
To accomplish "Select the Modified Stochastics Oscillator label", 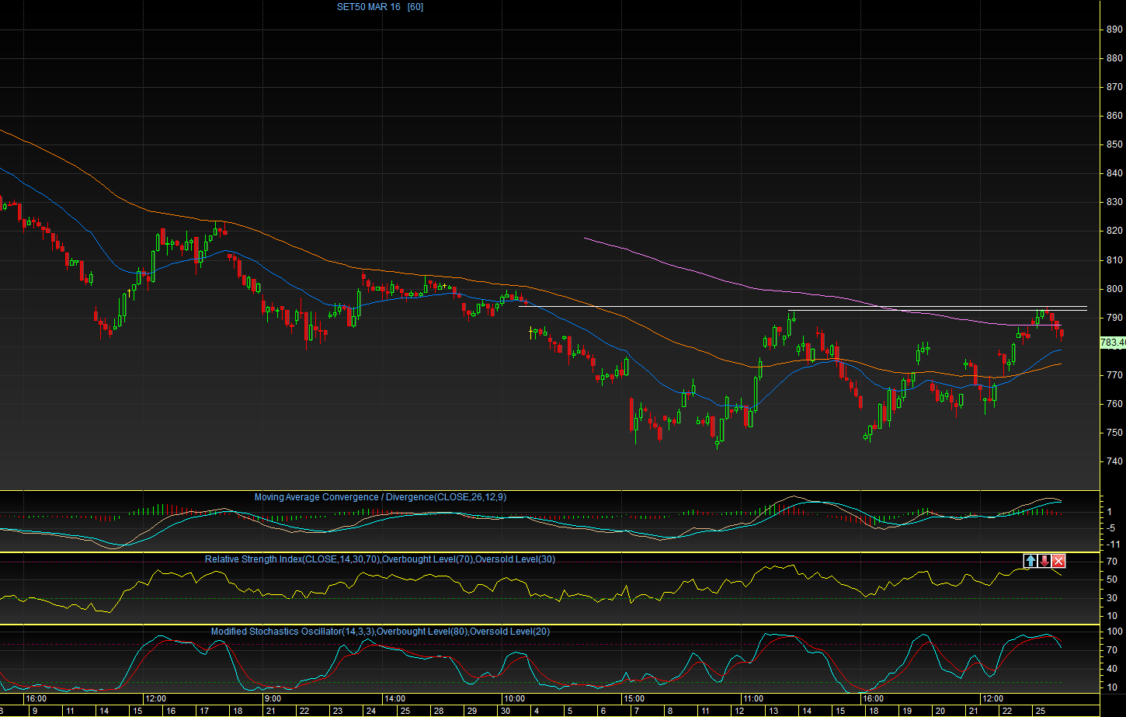I will click(x=381, y=632).
